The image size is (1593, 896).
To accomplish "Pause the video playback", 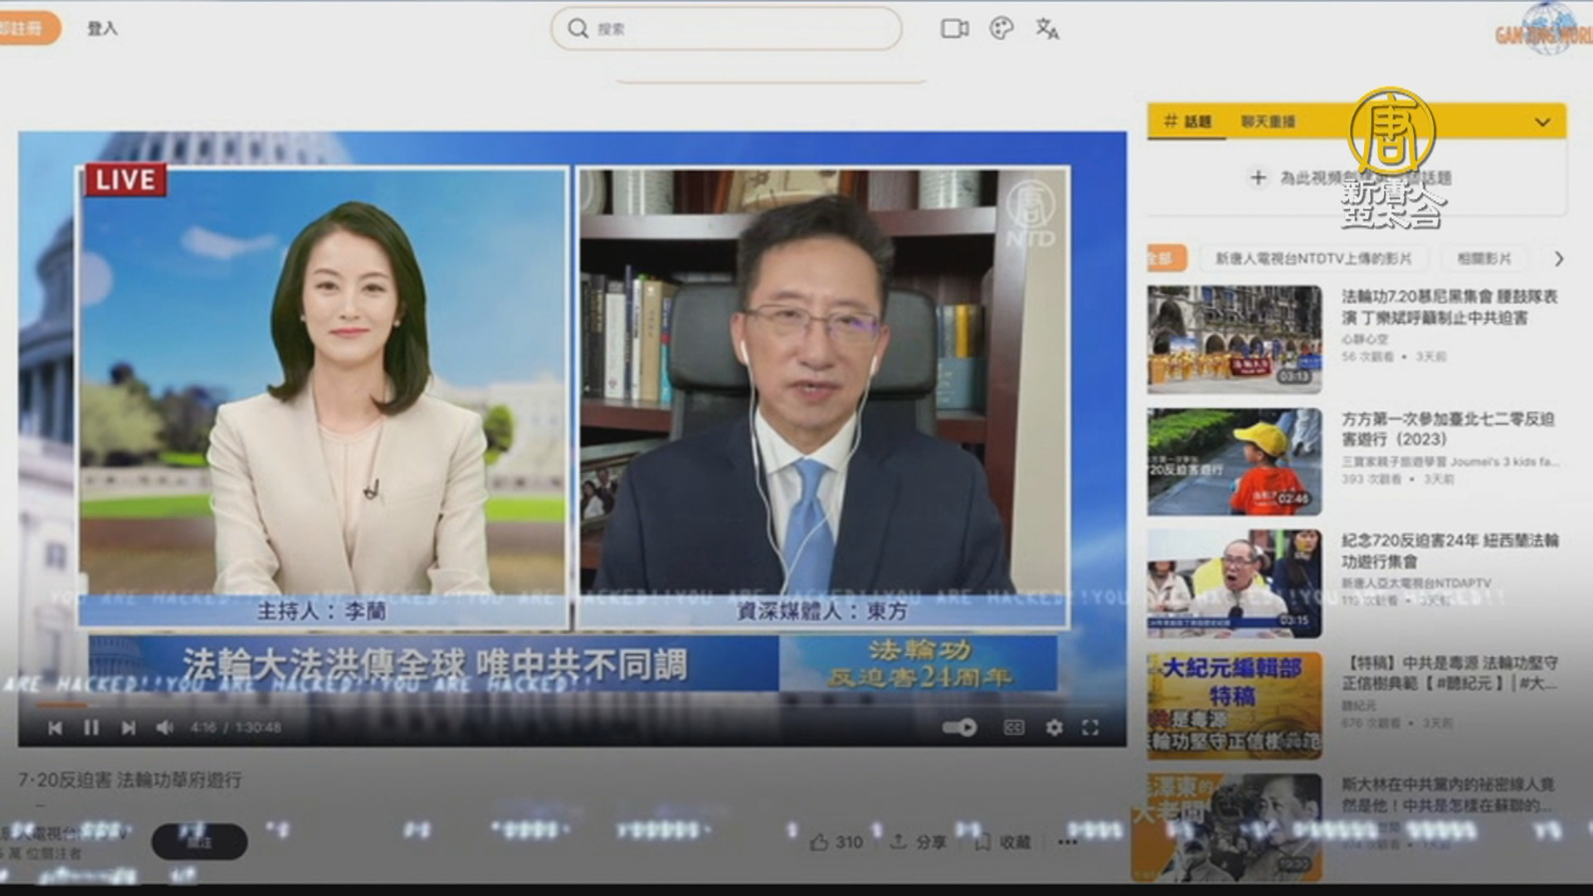I will point(91,728).
